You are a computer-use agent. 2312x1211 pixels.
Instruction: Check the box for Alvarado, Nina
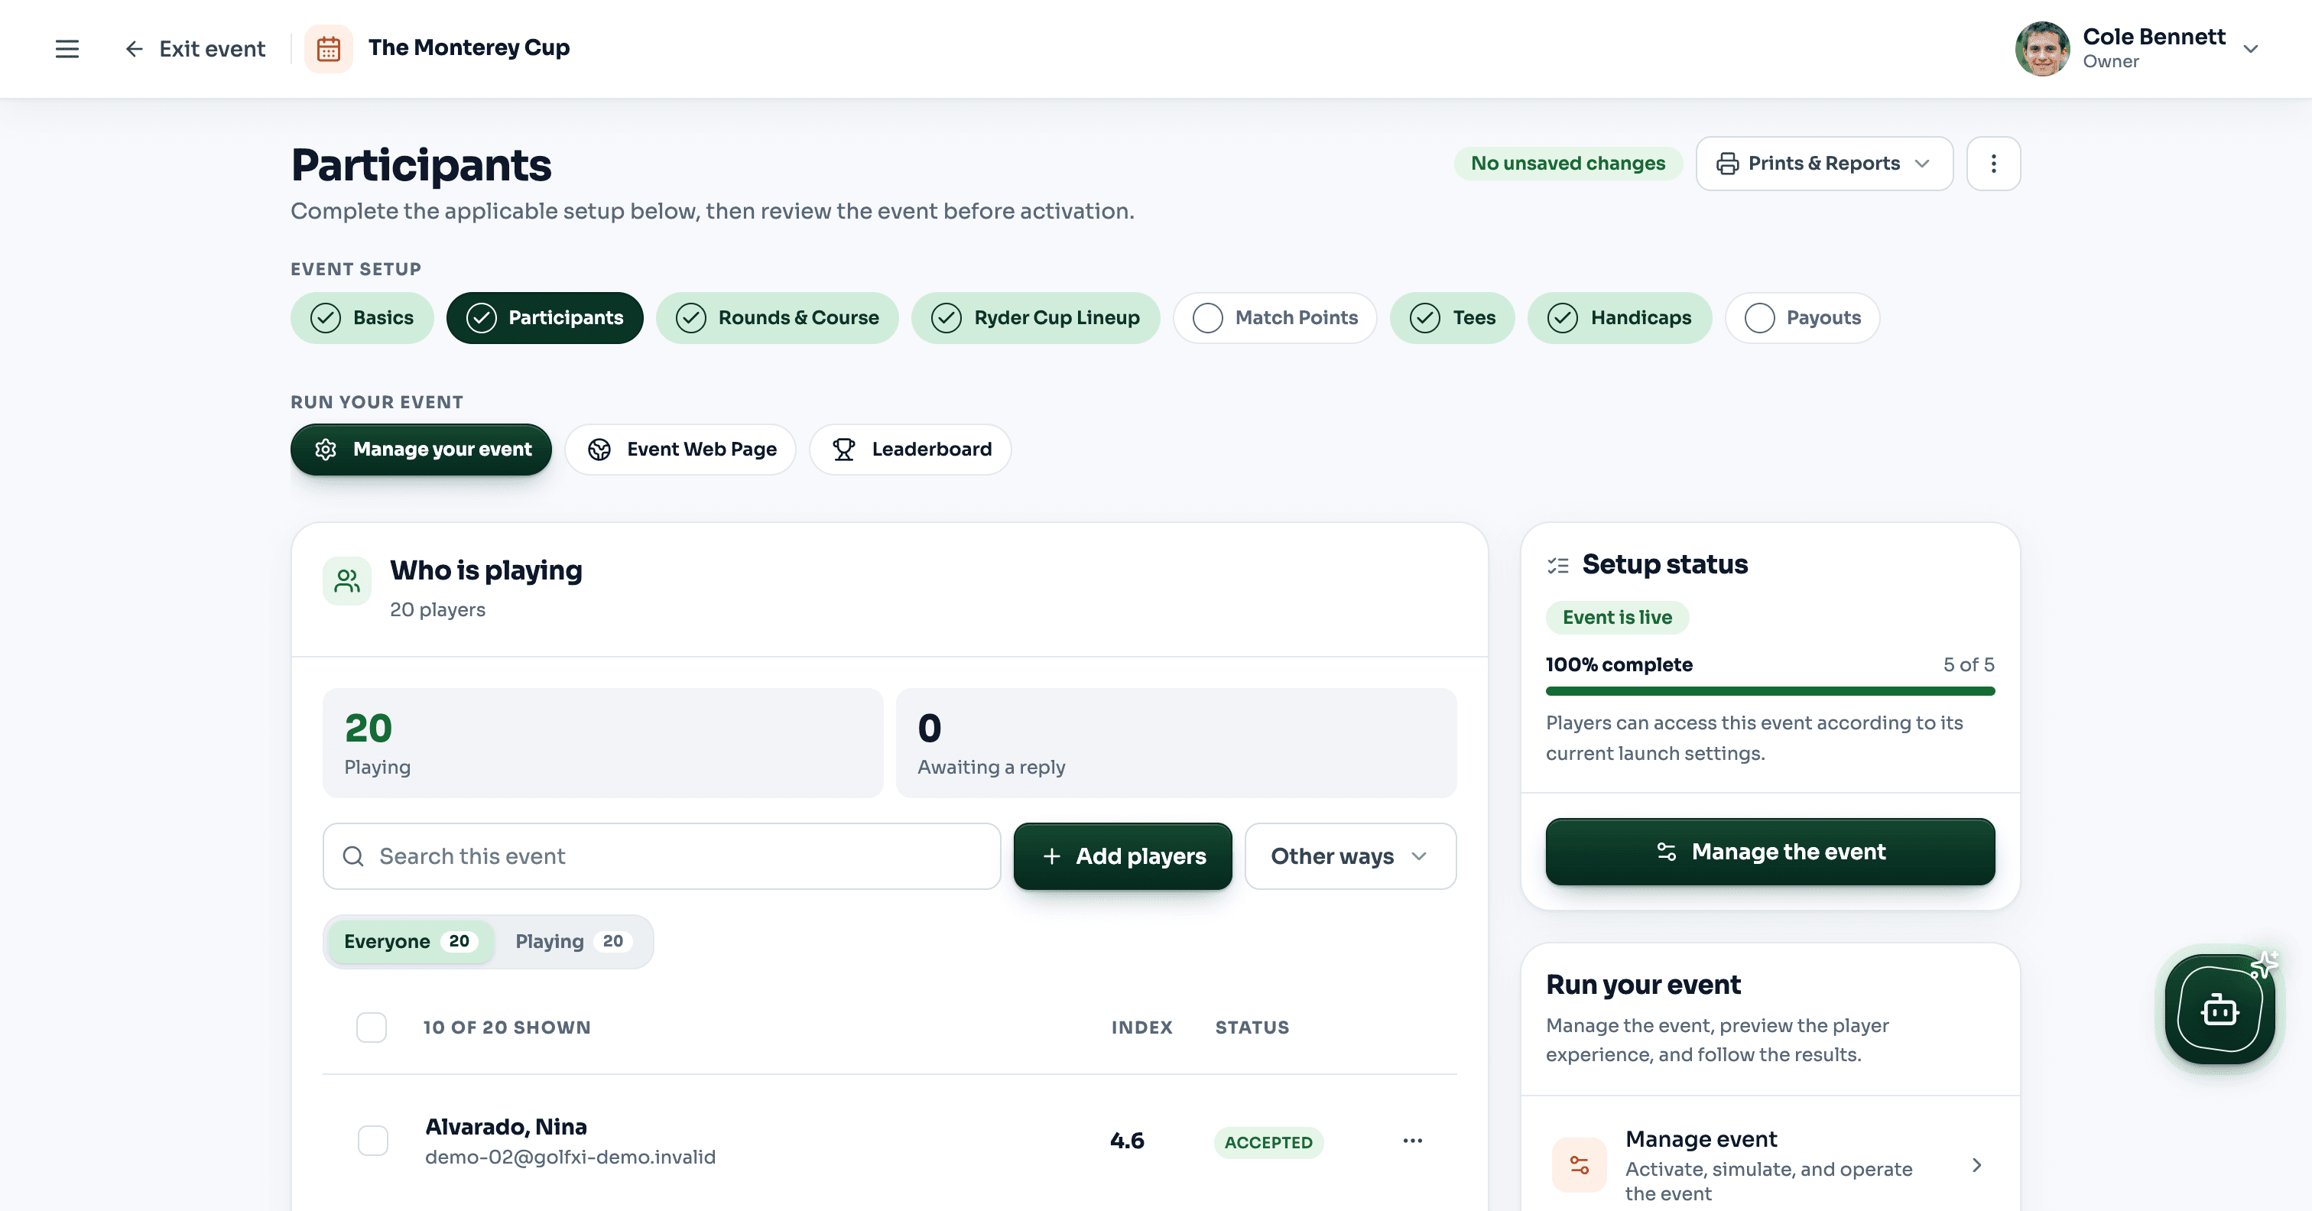pos(373,1141)
